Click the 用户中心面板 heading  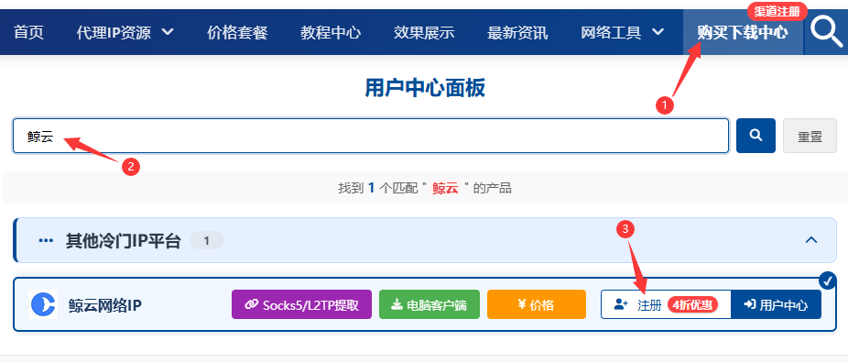point(425,88)
